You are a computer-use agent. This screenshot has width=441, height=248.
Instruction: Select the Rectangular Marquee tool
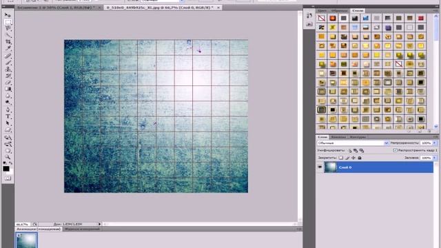click(8, 21)
